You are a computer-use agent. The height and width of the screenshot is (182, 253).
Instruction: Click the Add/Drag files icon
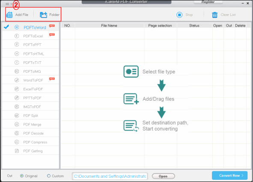point(131,99)
